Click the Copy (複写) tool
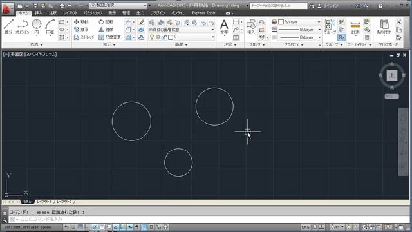412x232 pixels. click(x=82, y=30)
